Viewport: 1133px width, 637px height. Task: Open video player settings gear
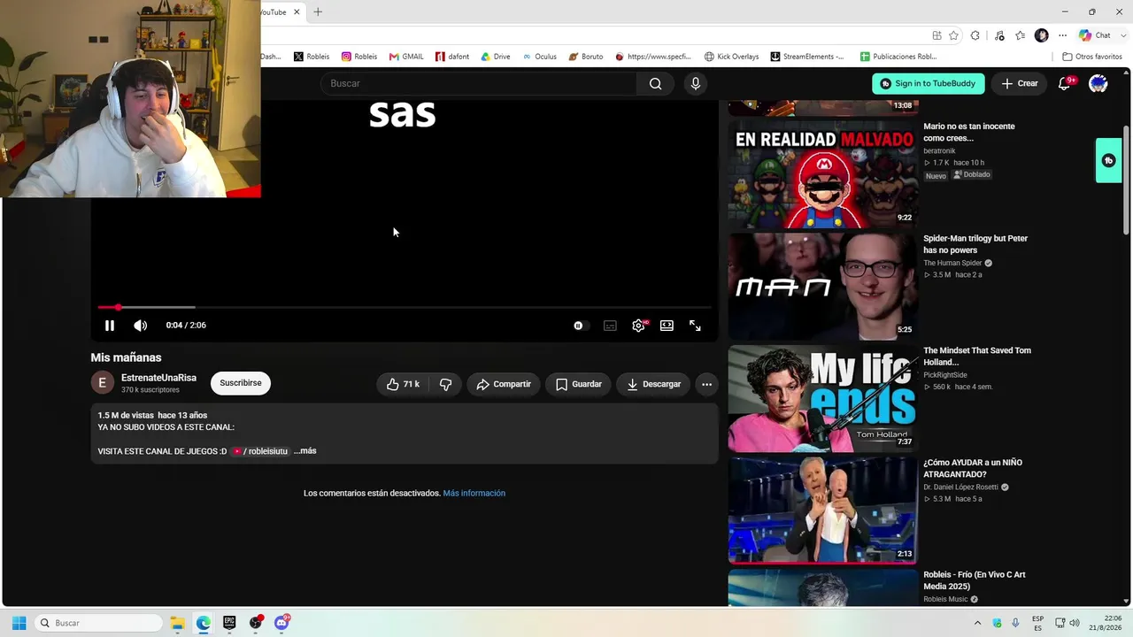(x=638, y=326)
